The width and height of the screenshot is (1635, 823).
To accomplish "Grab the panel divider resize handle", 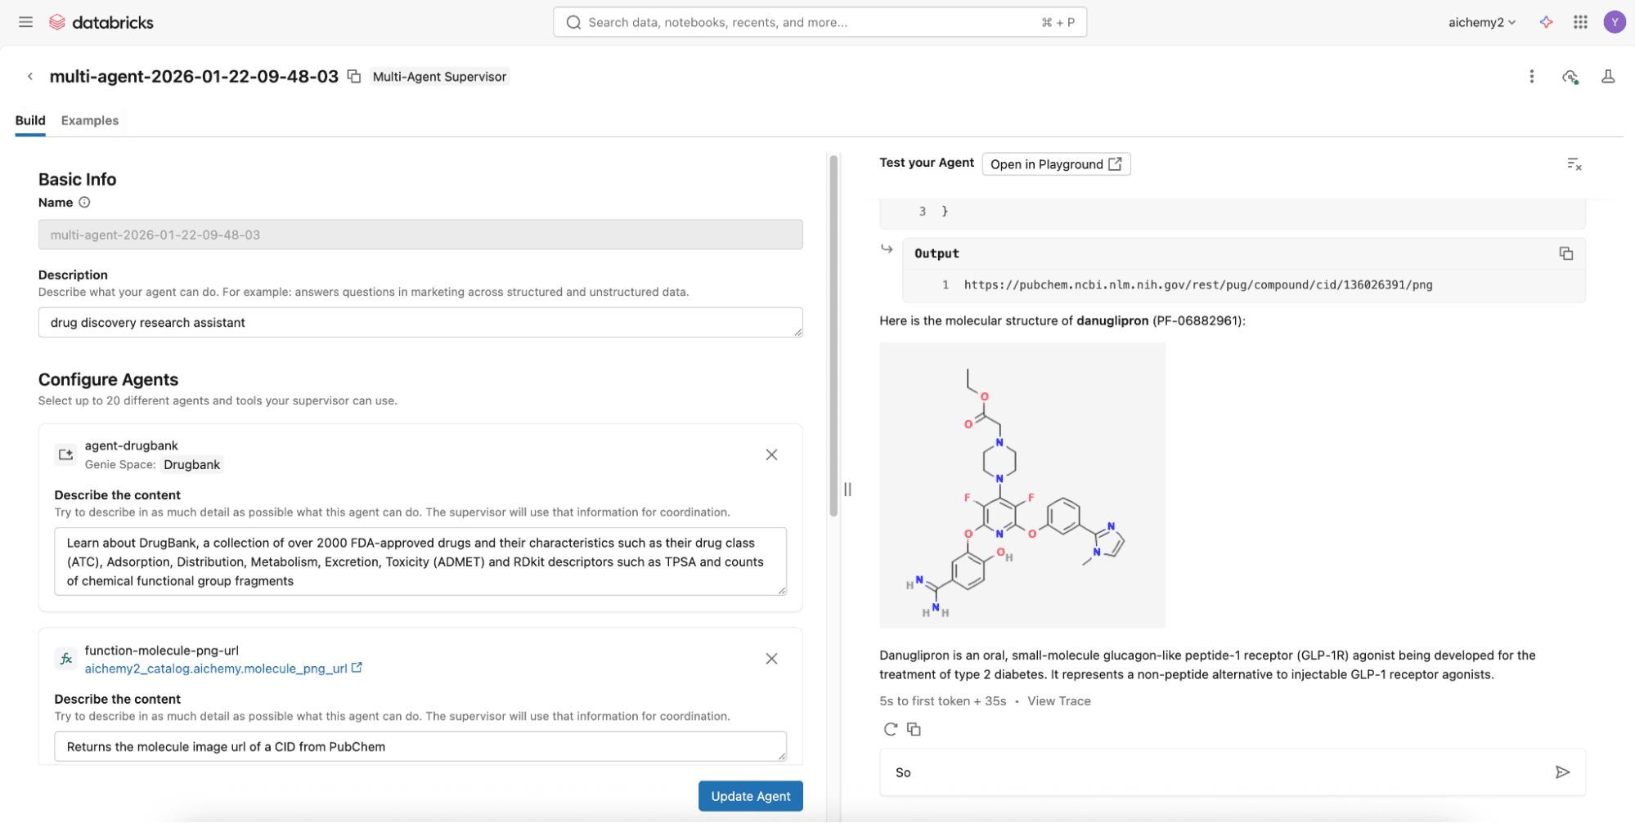I will click(x=847, y=490).
